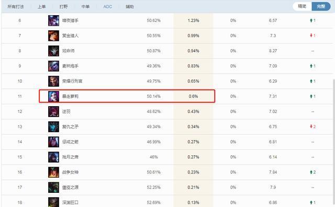Image resolution: width=335 pixels, height=207 pixels.
Task: Click the 6.57 value in 暗夜猎手 row
Action: click(x=273, y=20)
